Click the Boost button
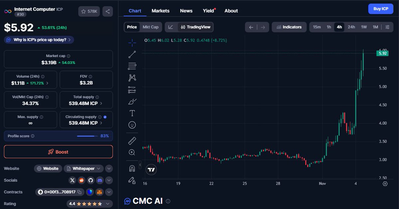The width and height of the screenshot is (399, 209). click(x=58, y=152)
